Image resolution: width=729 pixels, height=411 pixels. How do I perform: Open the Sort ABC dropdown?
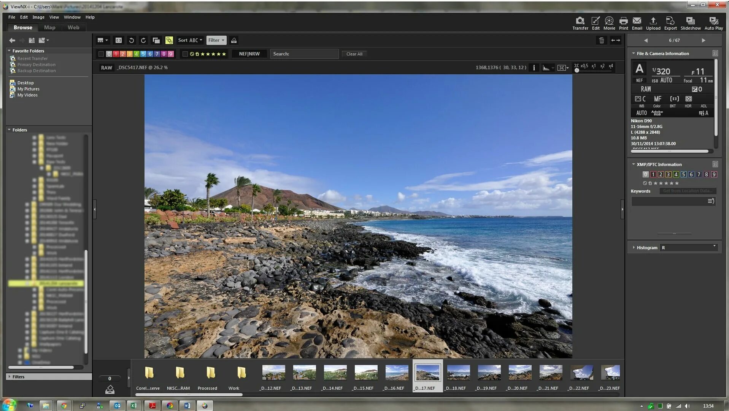(x=190, y=40)
